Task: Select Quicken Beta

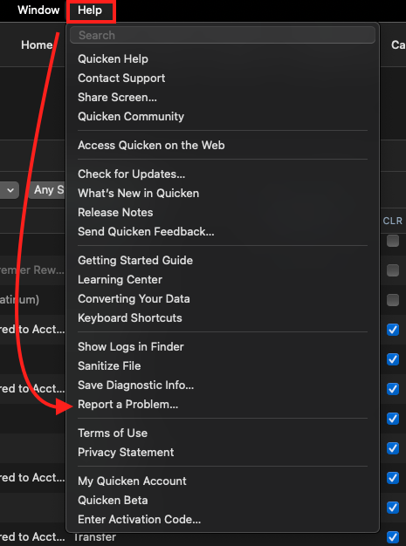Action: point(113,500)
